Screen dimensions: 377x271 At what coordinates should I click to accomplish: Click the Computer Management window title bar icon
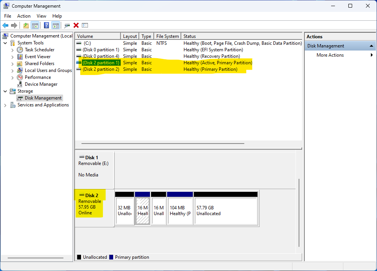(6, 6)
